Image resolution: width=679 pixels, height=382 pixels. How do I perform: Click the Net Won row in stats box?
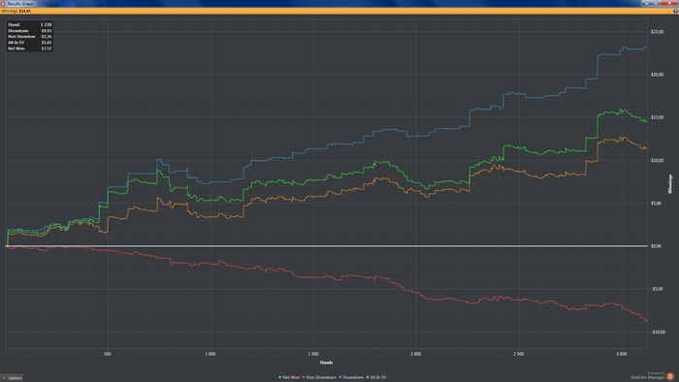(x=29, y=48)
